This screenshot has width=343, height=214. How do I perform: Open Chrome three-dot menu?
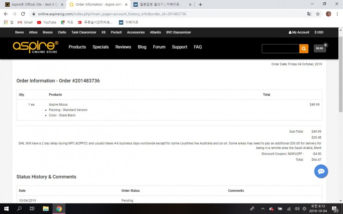(x=337, y=14)
